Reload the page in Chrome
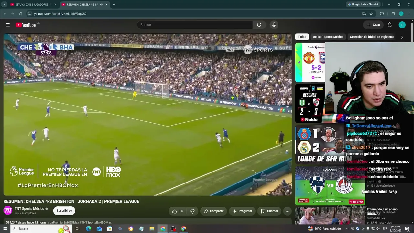This screenshot has height=233, width=414. [x=20, y=14]
